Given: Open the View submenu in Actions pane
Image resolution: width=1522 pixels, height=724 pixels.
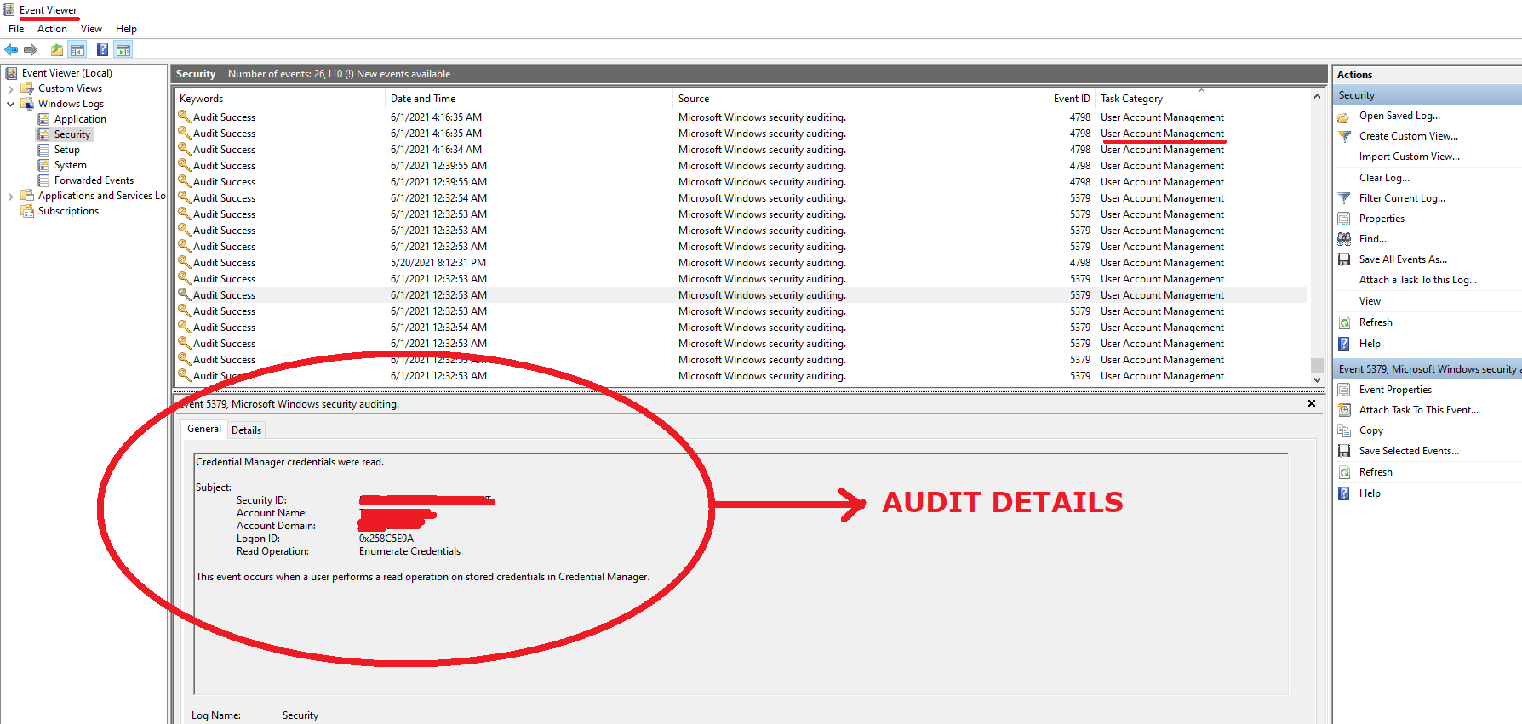Looking at the screenshot, I should (x=1370, y=301).
